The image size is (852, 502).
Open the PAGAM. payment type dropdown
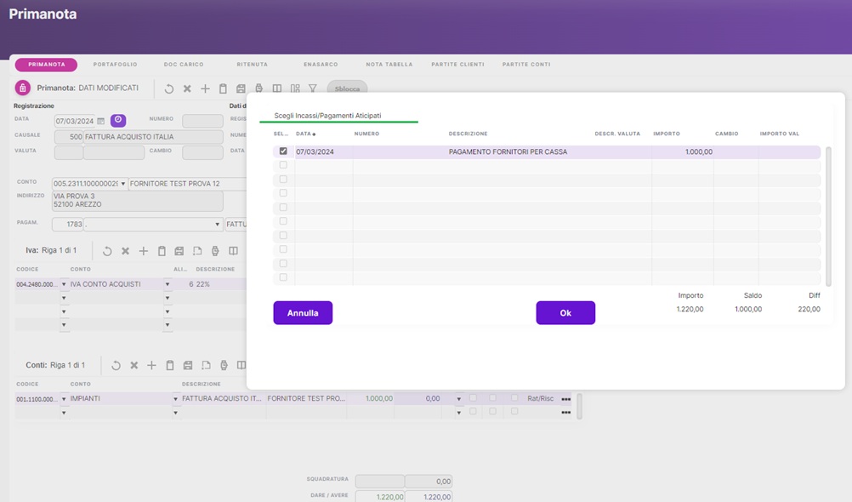217,224
